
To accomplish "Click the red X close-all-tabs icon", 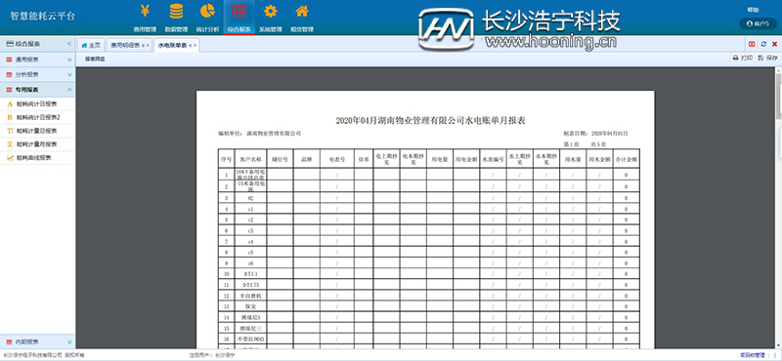I will click(774, 44).
